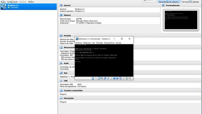Click the audio indicator icon in VM status bar

(x=102, y=78)
